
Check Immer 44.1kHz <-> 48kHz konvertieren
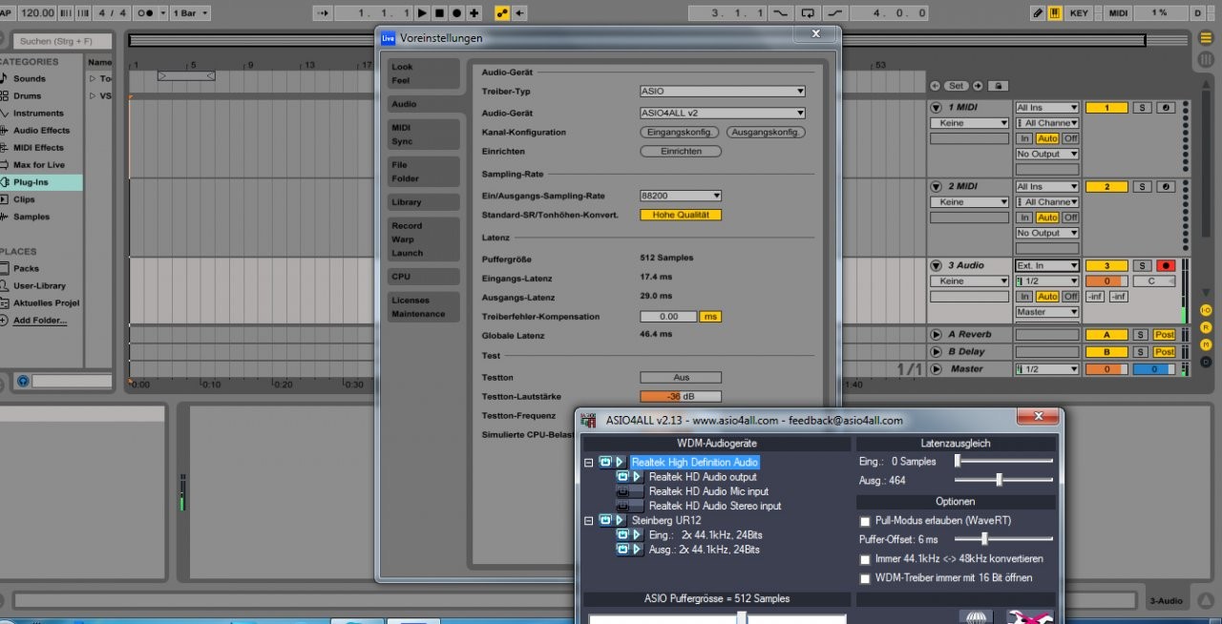pos(865,559)
